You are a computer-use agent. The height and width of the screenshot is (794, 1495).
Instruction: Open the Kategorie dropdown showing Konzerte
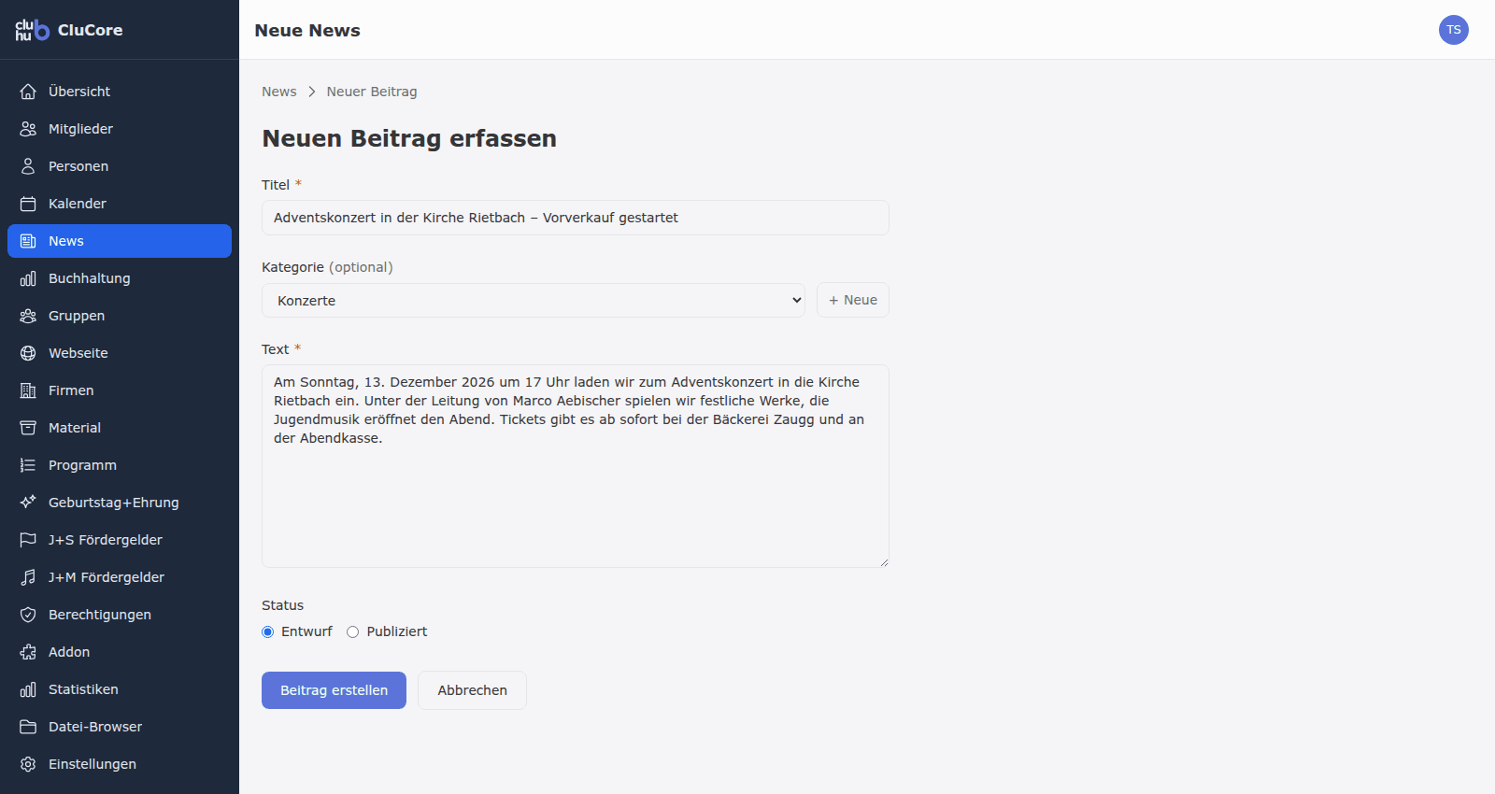point(534,301)
